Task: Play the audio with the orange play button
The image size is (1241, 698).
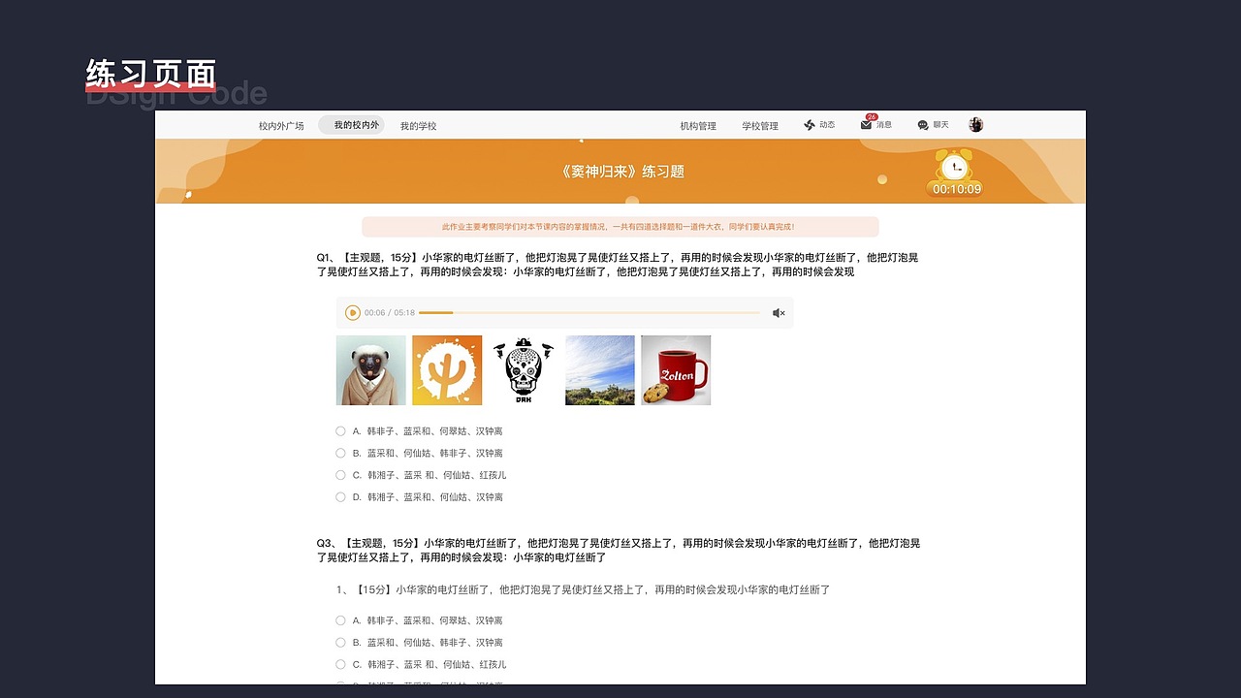Action: (x=353, y=312)
